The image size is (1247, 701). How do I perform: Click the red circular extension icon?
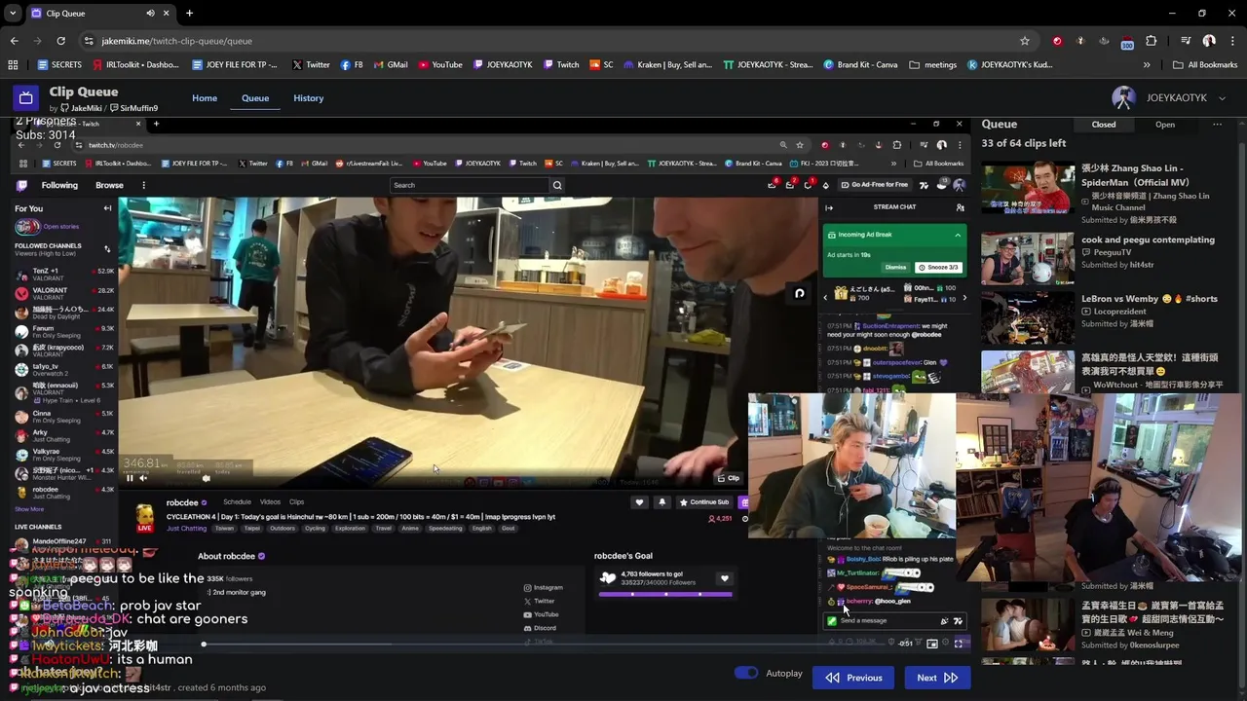pyautogui.click(x=1057, y=41)
